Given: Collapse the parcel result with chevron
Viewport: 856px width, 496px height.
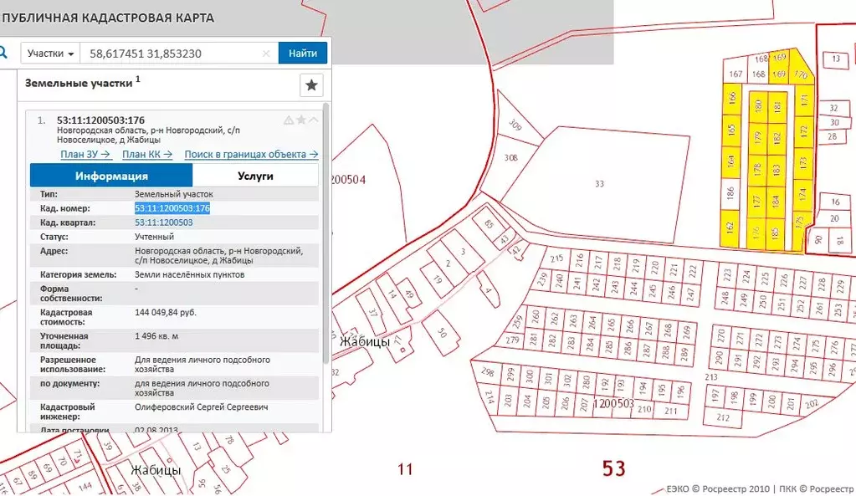Looking at the screenshot, I should tap(314, 120).
